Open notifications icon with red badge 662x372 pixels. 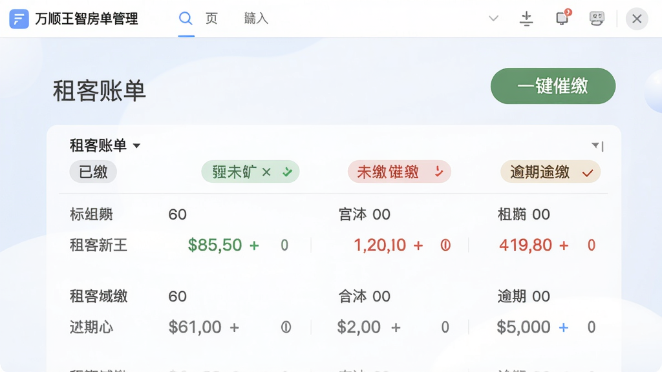point(563,17)
